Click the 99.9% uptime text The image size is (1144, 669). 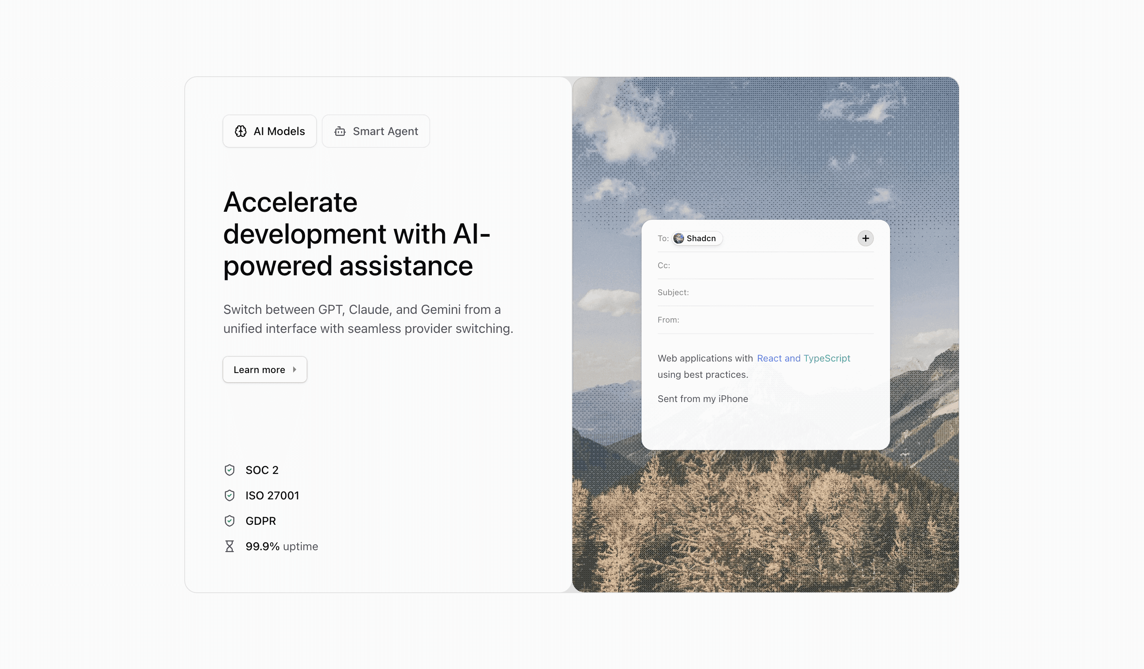(x=282, y=546)
